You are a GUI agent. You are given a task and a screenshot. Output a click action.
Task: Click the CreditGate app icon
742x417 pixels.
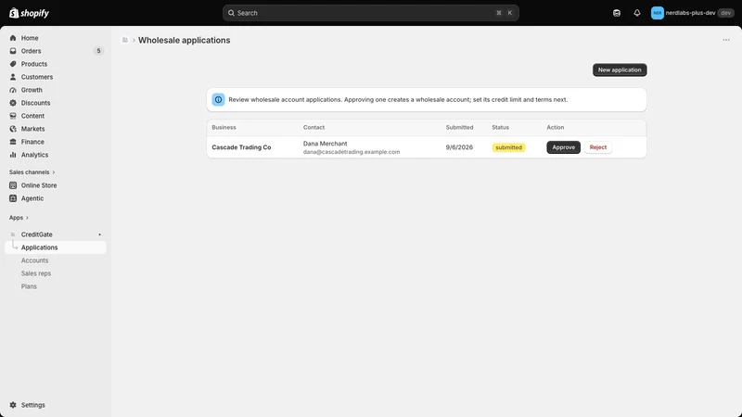(x=13, y=234)
